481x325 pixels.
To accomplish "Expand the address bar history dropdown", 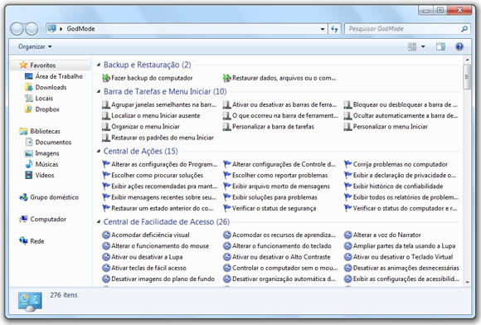I will [323, 29].
